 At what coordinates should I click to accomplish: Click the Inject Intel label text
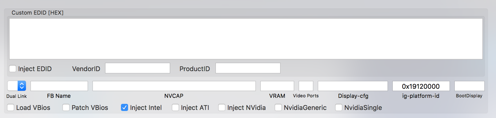146,108
